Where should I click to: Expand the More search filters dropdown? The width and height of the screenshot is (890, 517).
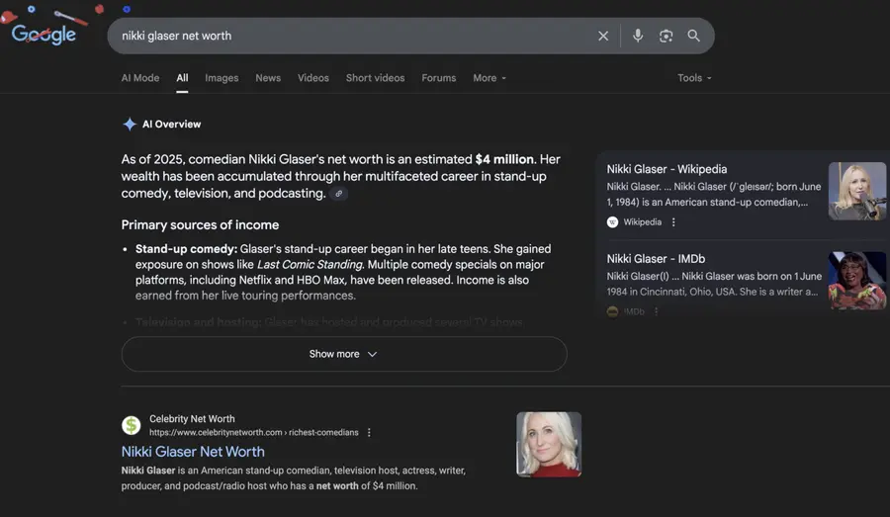pos(489,78)
